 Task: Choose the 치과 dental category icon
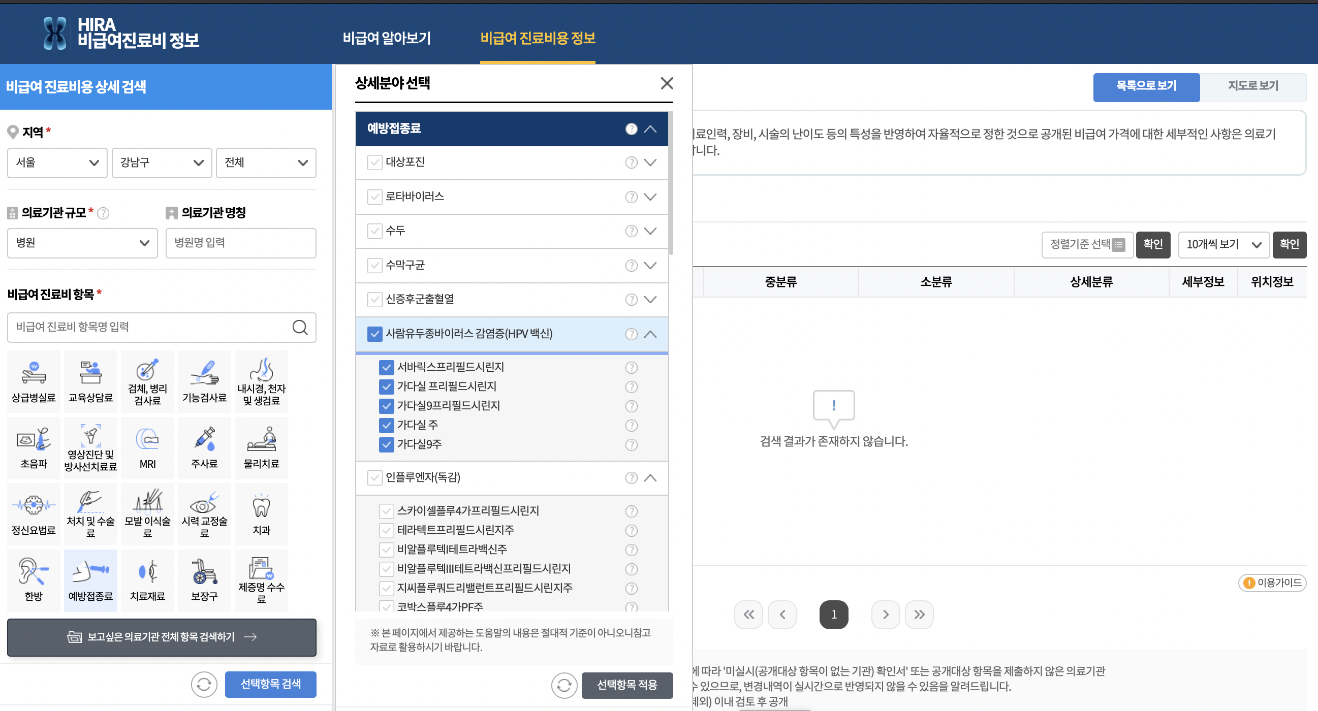[261, 513]
